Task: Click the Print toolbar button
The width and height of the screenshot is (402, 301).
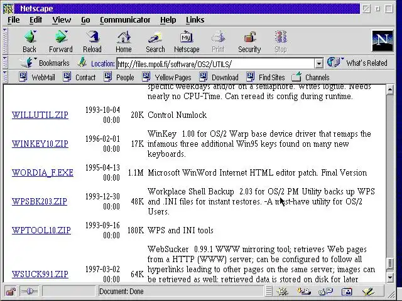Action: pos(218,41)
